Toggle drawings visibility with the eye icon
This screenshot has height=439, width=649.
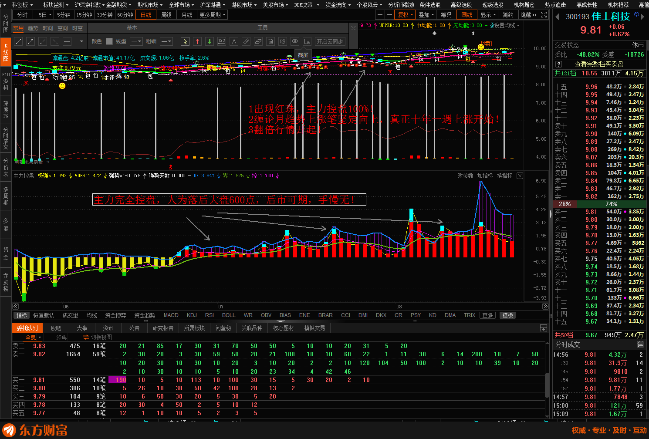295,41
